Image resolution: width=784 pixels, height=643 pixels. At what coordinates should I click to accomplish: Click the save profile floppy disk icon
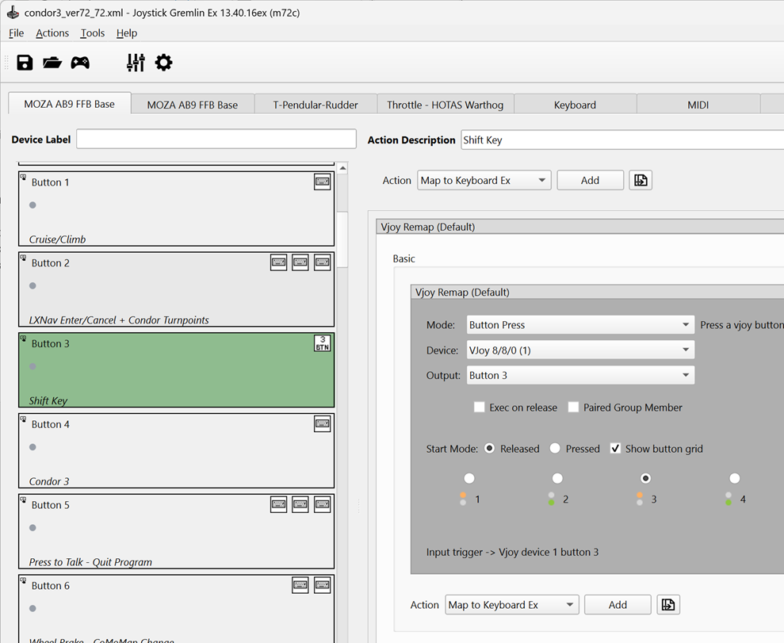tap(25, 63)
